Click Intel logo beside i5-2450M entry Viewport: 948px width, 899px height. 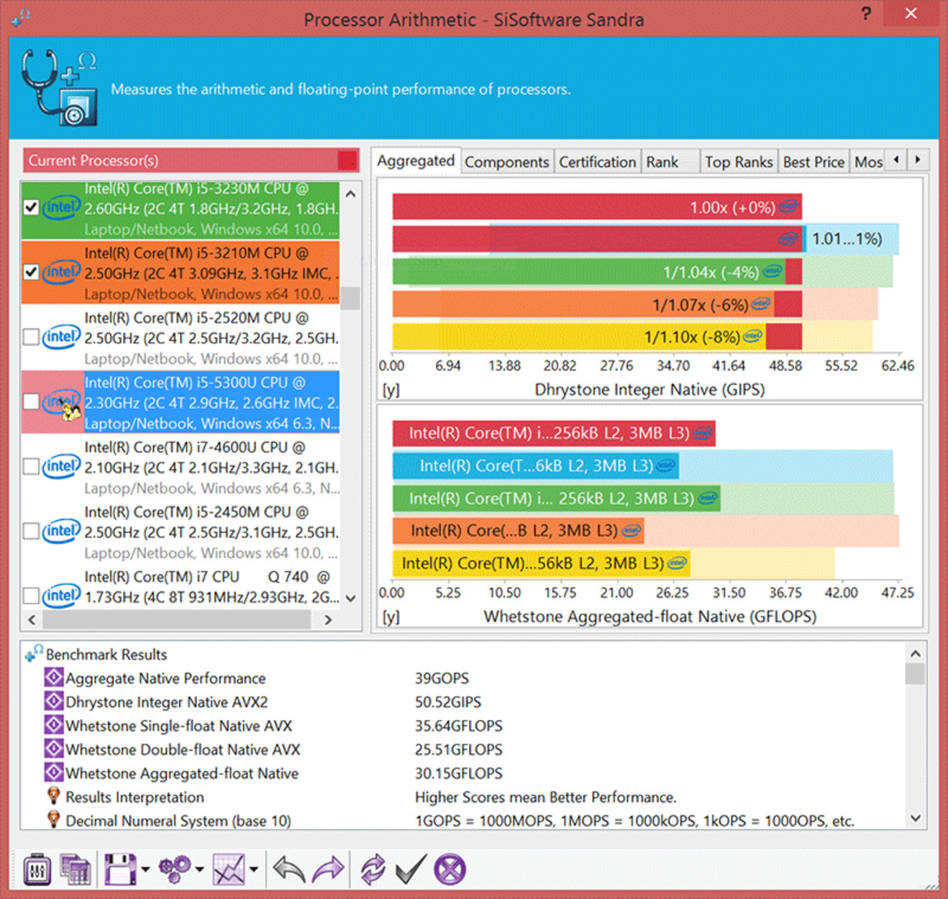click(x=61, y=530)
